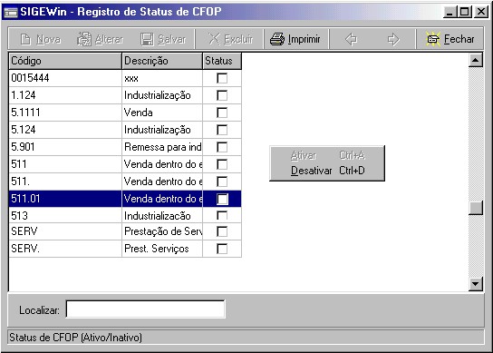Screen dimensions: 493x353
Task: Close the form with Fechar button
Action: [x=450, y=39]
